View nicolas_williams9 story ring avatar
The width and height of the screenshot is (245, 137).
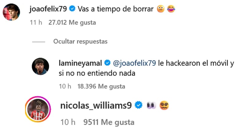38,109
